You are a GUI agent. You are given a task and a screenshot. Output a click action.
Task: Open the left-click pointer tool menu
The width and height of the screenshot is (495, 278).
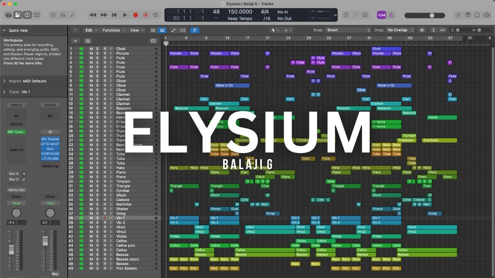275,30
